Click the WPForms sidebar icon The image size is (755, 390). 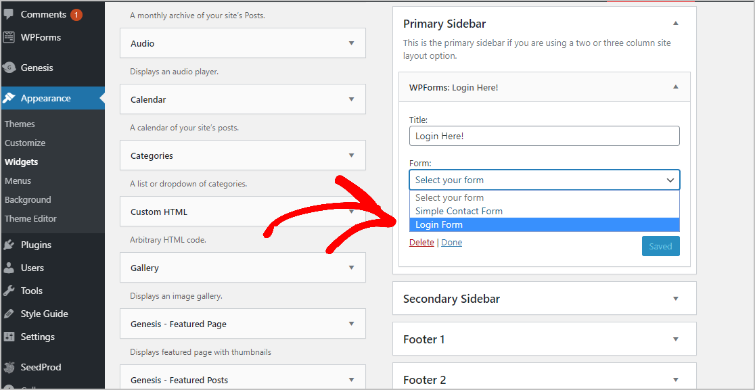pos(8,37)
